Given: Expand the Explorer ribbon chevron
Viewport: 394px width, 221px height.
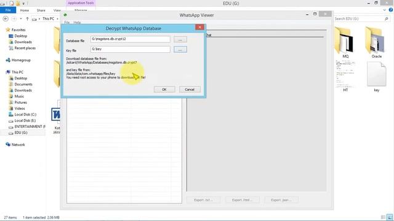Looking at the screenshot, I should coord(384,10).
